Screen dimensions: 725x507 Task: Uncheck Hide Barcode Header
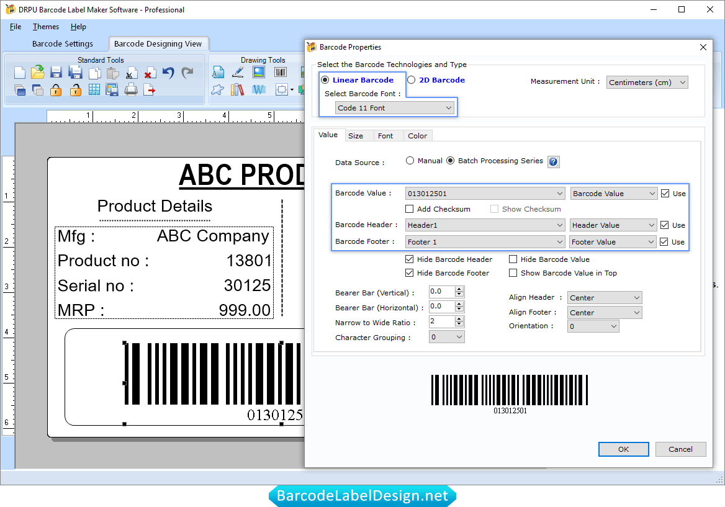point(409,259)
